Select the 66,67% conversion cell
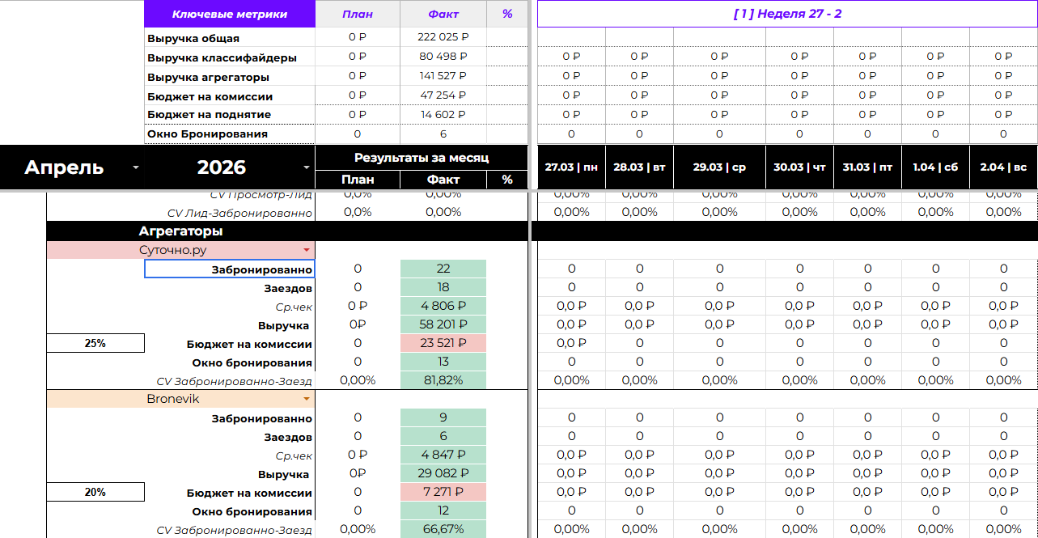Screen dimensions: 1038x538 pyautogui.click(x=443, y=529)
